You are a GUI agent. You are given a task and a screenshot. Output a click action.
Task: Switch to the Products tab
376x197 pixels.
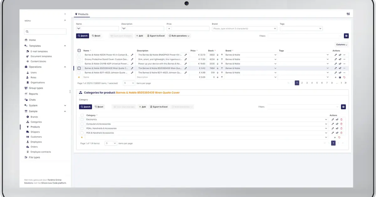[82, 14]
